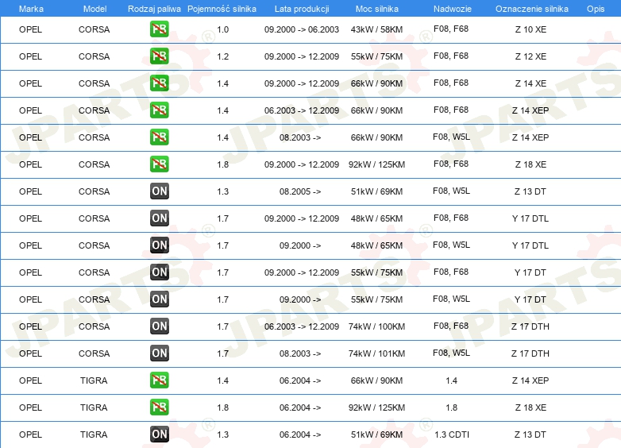The height and width of the screenshot is (448, 621).
Task: Click the 08.2005 -> production years cell
Action: coord(300,191)
